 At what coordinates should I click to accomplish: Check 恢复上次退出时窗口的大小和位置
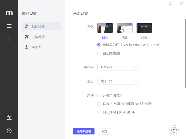[99, 104]
